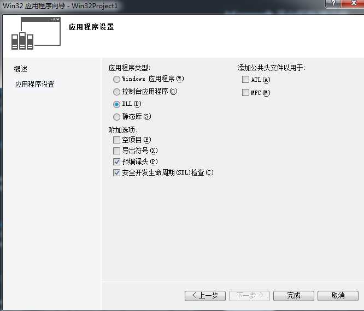364x311 pixels.
Task: Enable the 空项目 checkbox
Action: coord(116,140)
